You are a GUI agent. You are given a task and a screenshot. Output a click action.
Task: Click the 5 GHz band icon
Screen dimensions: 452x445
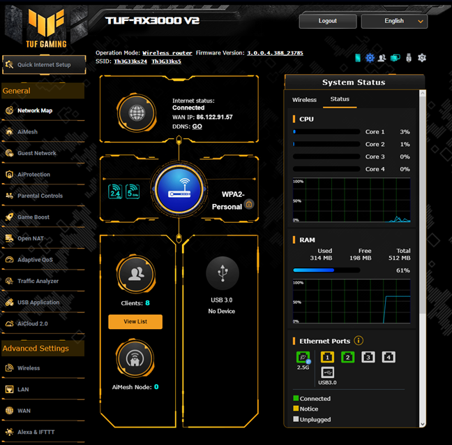coord(133,191)
